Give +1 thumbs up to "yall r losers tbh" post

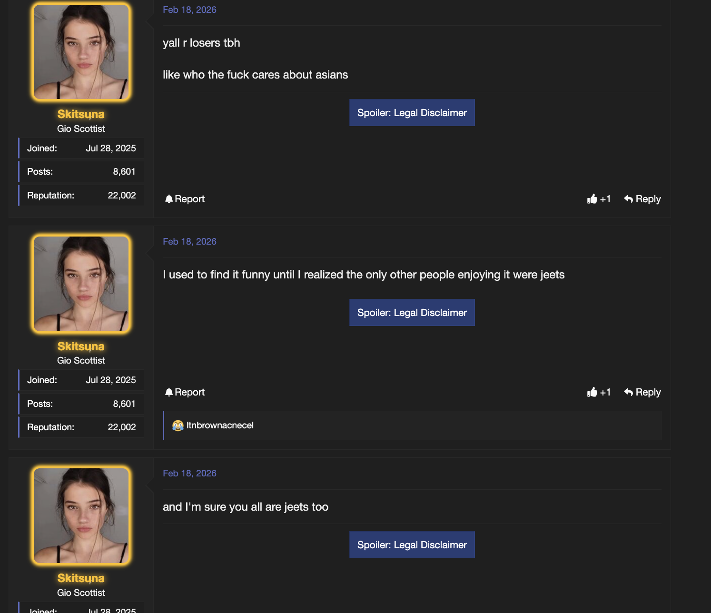[592, 199]
